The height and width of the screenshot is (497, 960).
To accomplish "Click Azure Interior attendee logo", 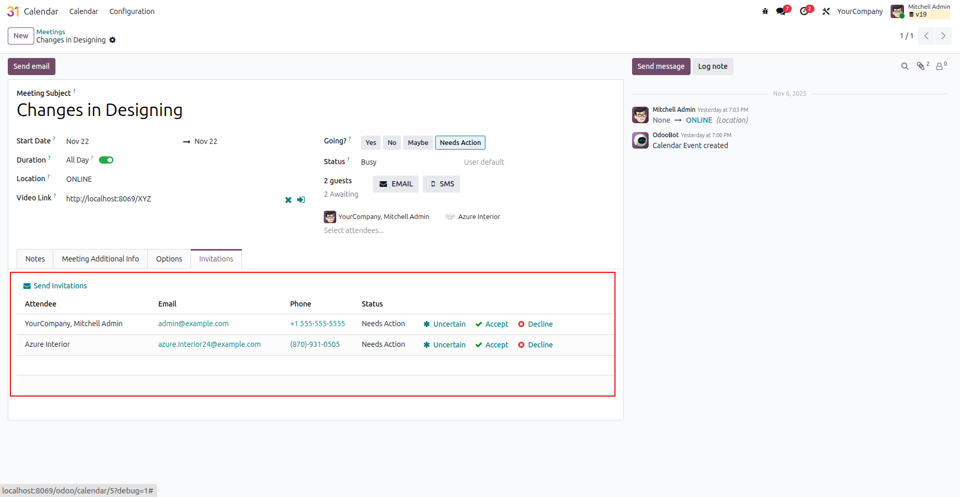I will tap(450, 217).
